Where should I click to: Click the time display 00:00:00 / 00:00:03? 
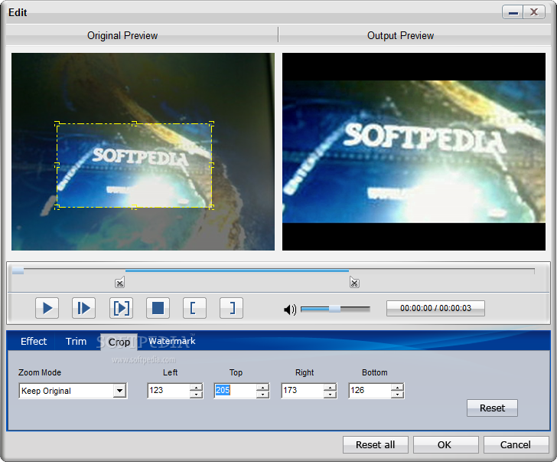[435, 308]
